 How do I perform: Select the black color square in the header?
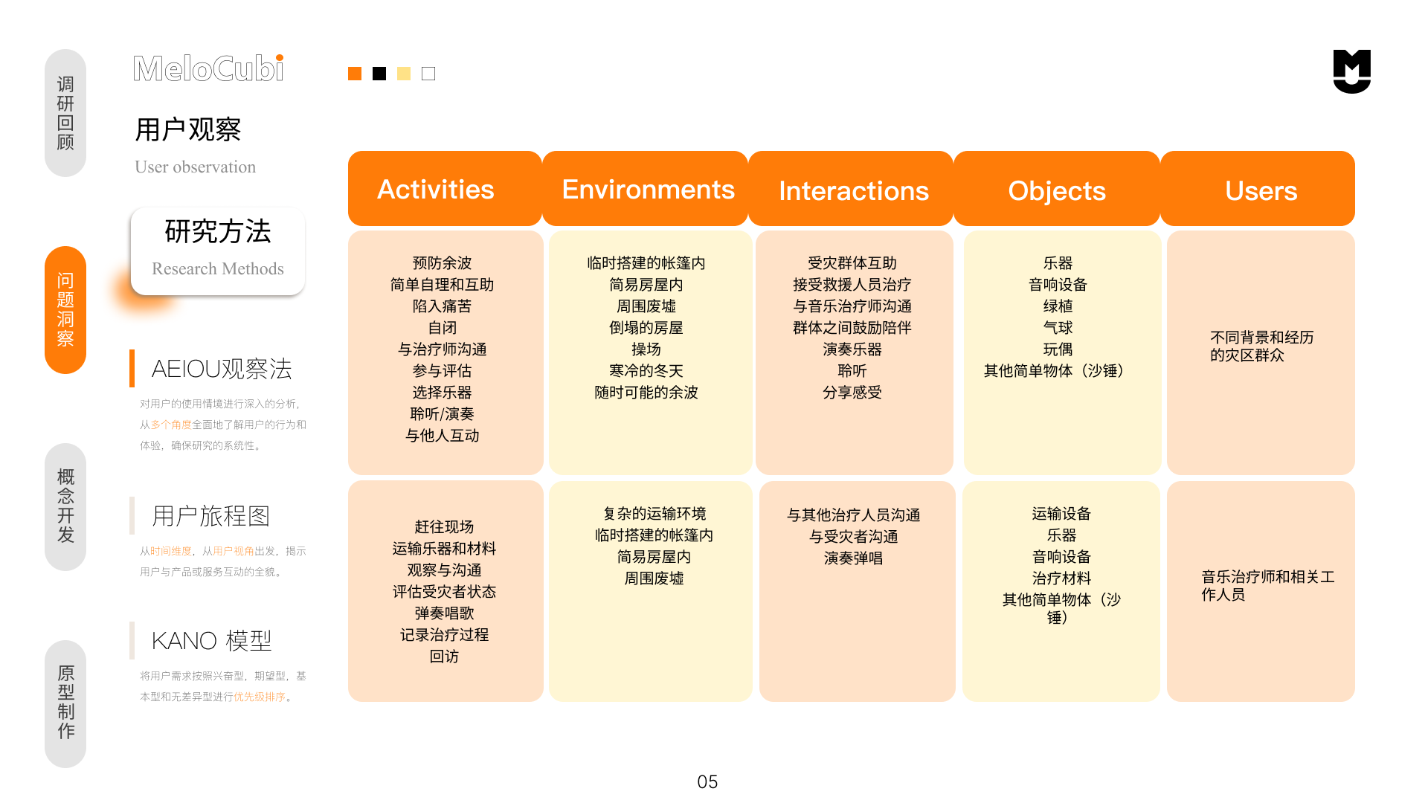[x=379, y=73]
